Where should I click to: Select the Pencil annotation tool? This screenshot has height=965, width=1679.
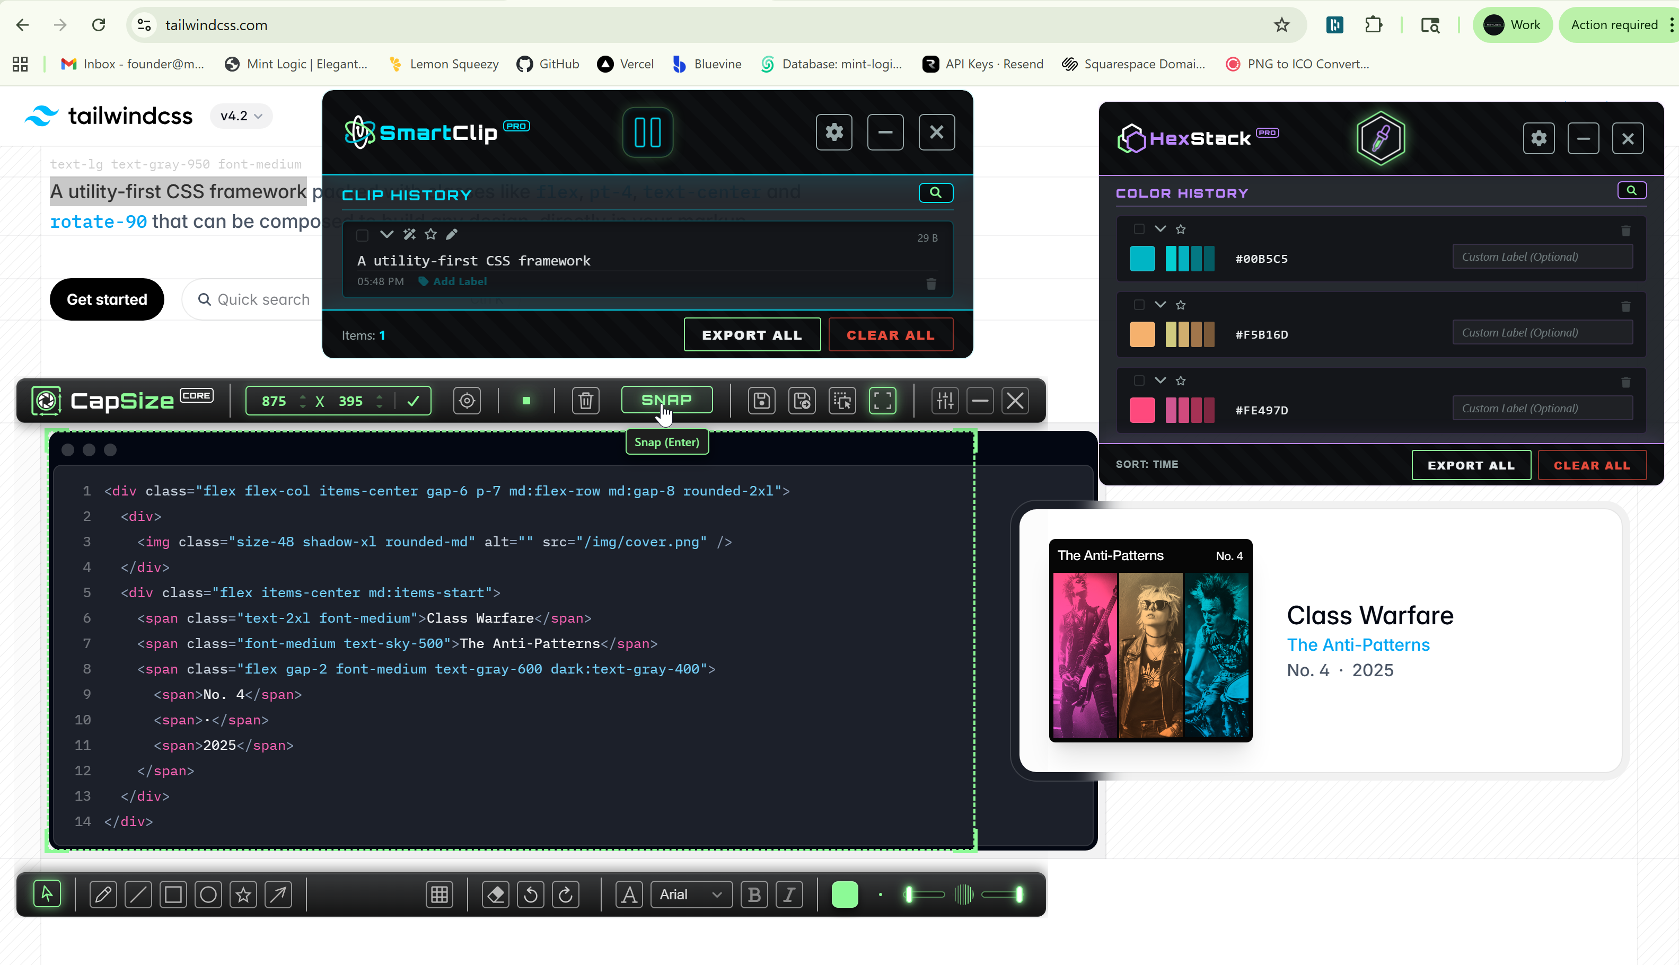click(x=103, y=894)
